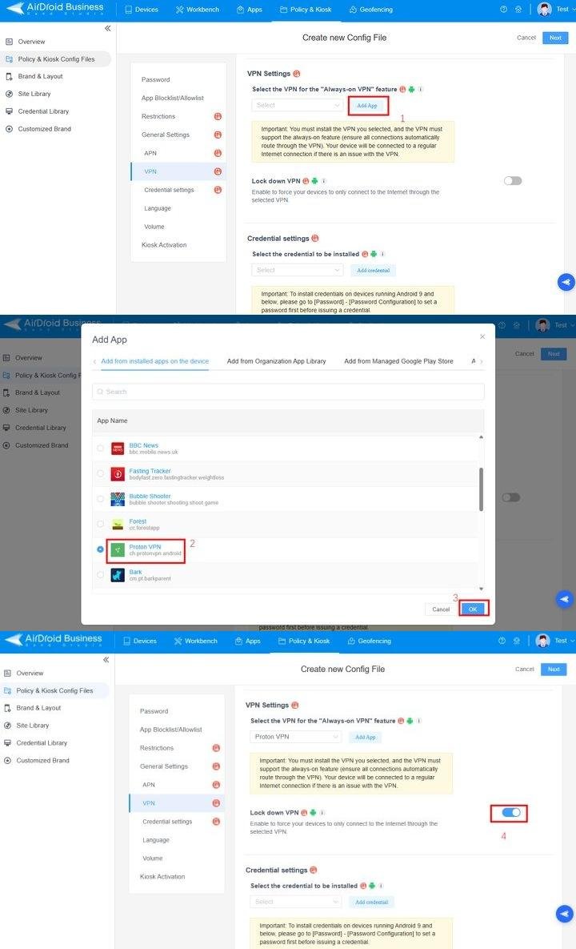Click Next button in the bottom screenshot
Viewport: 576px width, 949px height.
tap(554, 670)
